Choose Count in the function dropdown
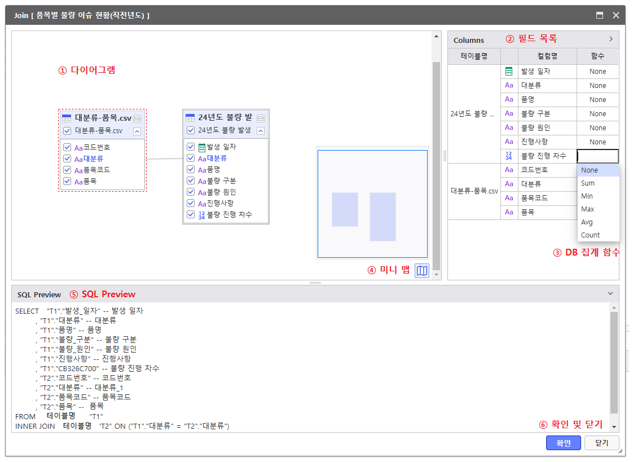Image resolution: width=633 pixels, height=462 pixels. pos(590,235)
